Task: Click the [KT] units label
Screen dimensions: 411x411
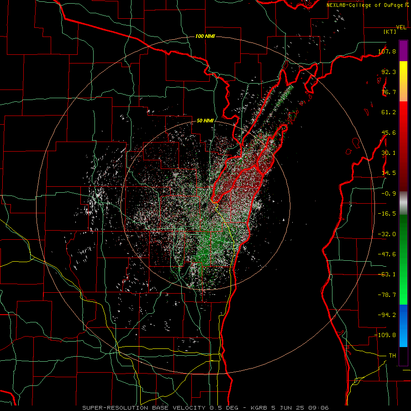Action: pyautogui.click(x=390, y=32)
